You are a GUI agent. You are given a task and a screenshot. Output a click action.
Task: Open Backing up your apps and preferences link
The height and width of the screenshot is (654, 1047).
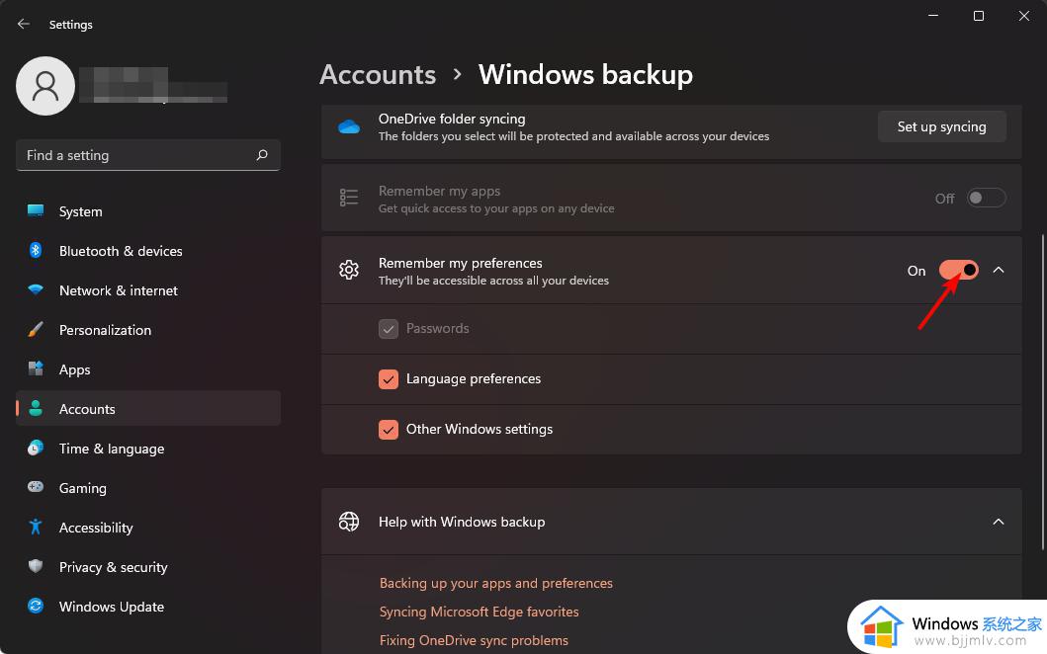point(495,583)
